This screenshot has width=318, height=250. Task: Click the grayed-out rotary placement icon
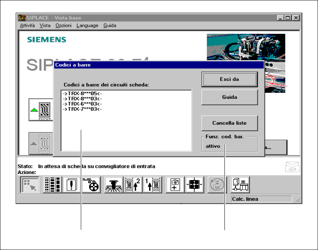point(217,185)
